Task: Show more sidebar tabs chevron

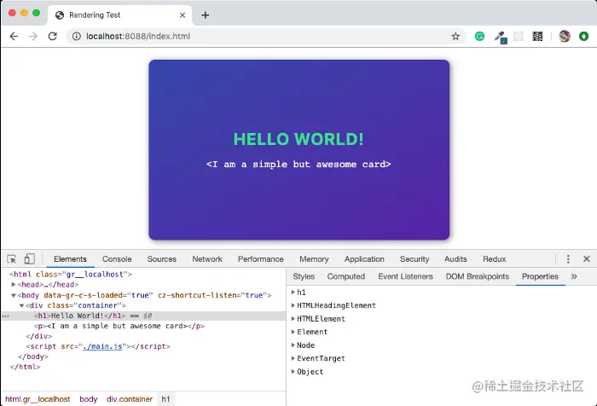Action: 574,276
